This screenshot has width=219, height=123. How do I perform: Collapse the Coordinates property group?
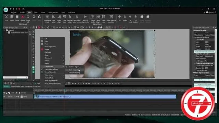pyautogui.click(x=195, y=40)
